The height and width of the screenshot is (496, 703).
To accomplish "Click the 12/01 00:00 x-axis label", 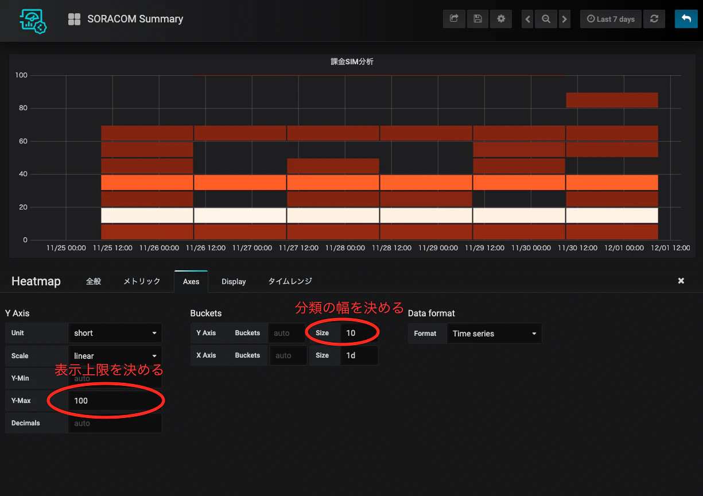I will coord(624,248).
